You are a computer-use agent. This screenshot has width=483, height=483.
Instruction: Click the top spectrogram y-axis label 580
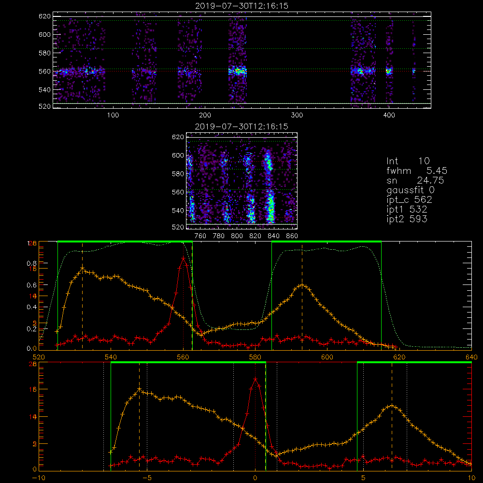[x=44, y=53]
